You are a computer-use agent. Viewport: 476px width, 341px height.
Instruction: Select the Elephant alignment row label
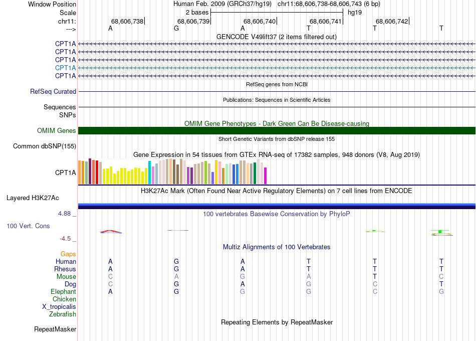click(63, 291)
